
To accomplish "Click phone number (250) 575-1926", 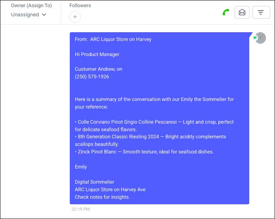I will 92,77.
